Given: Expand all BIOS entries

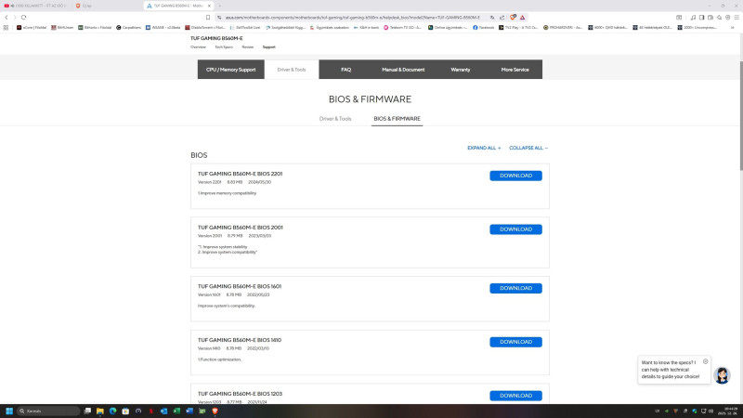Looking at the screenshot, I should pyautogui.click(x=484, y=148).
